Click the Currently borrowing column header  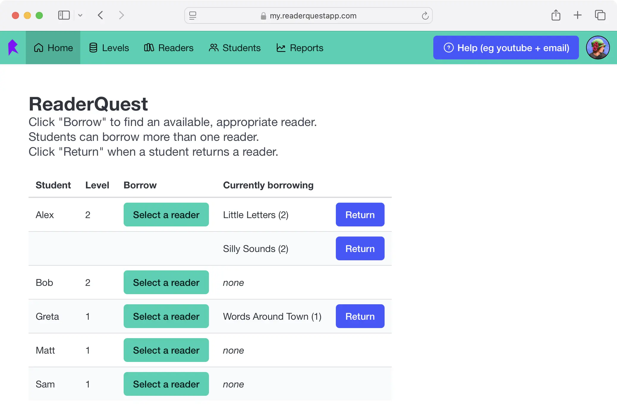click(x=268, y=185)
